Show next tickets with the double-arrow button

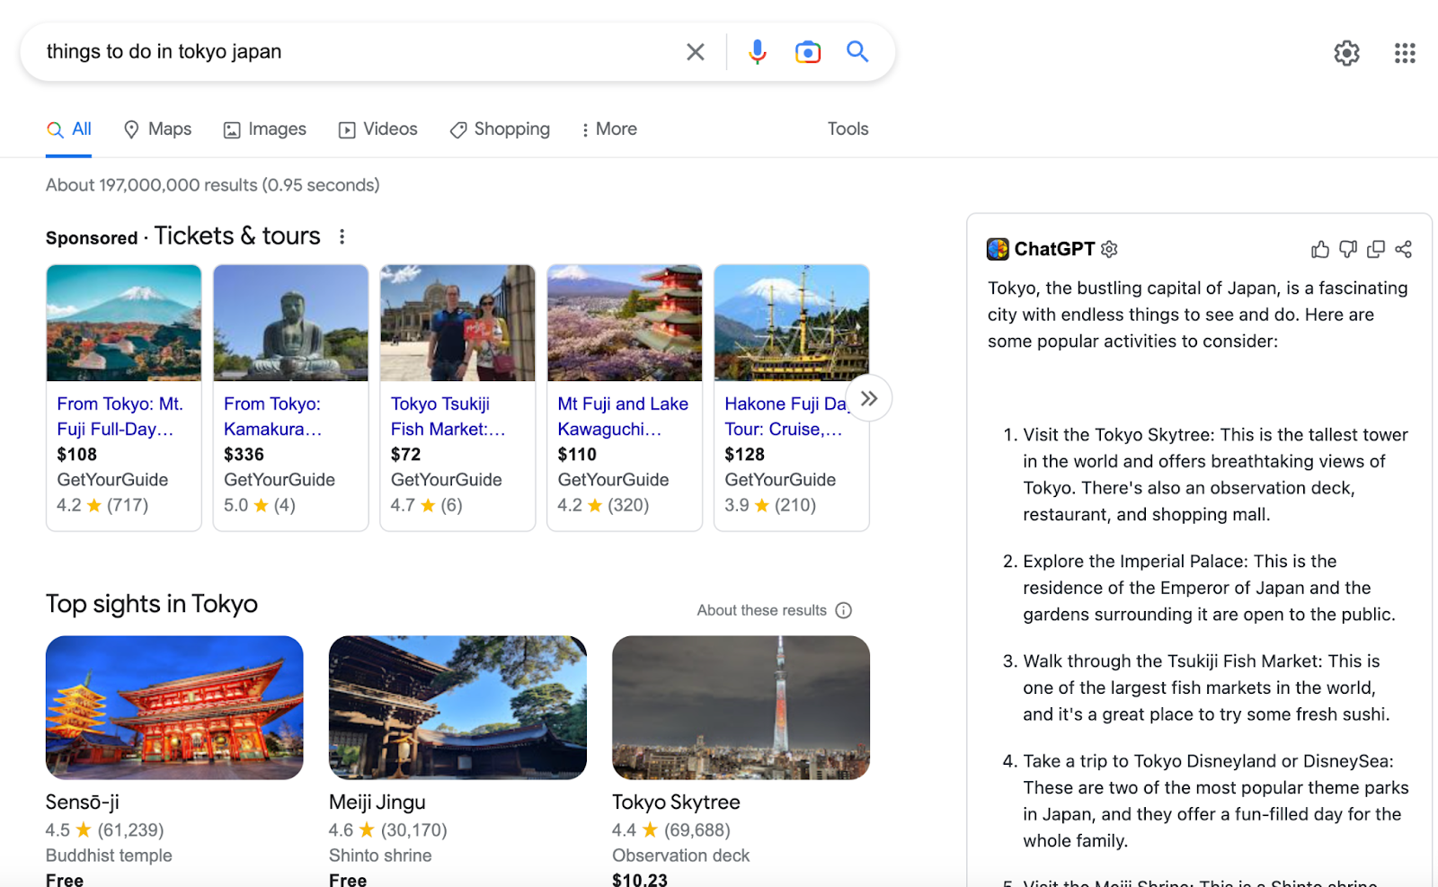[x=868, y=398]
